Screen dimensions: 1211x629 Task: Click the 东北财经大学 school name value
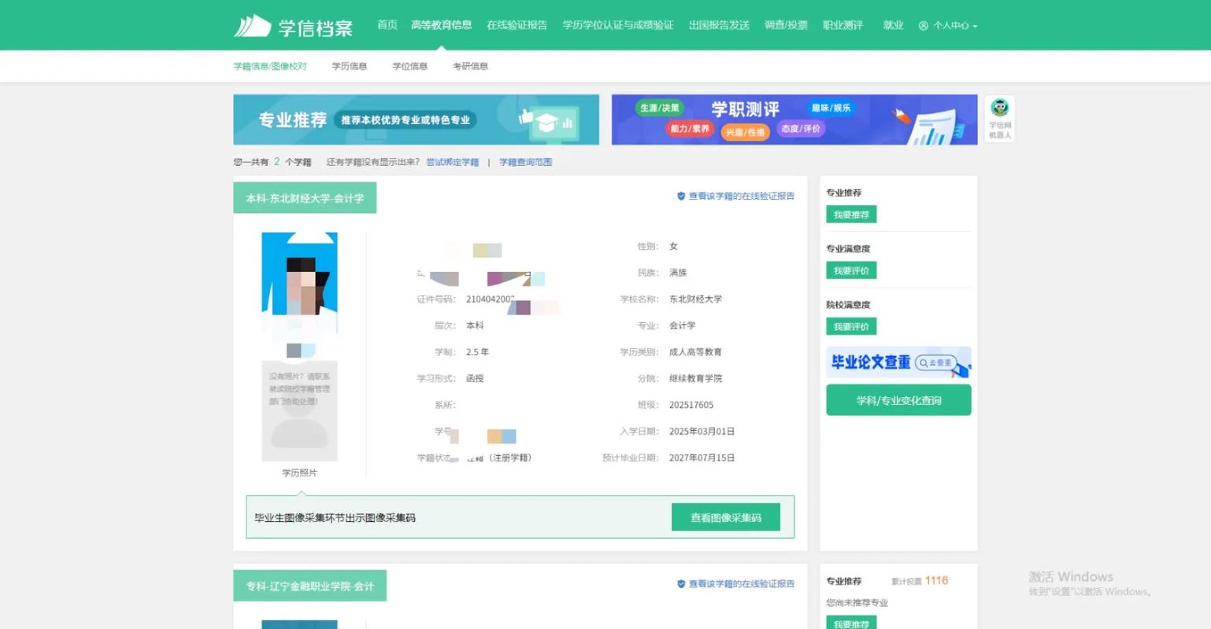[x=695, y=300]
